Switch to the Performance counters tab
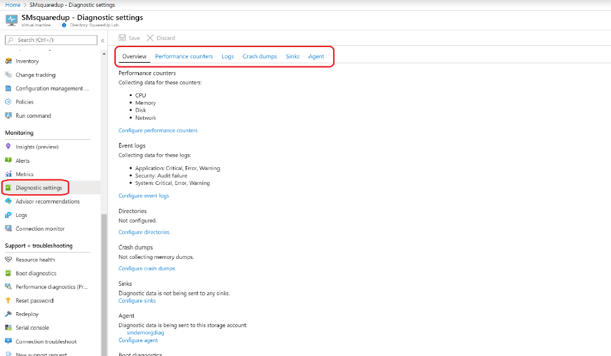 (x=184, y=56)
